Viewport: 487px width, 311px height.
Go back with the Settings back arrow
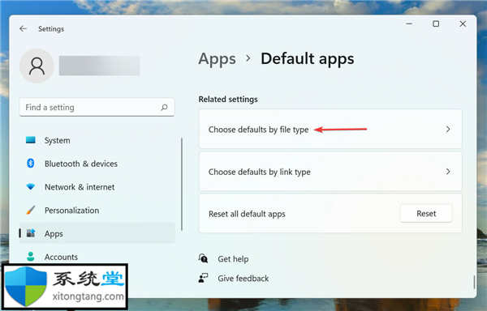(23, 29)
